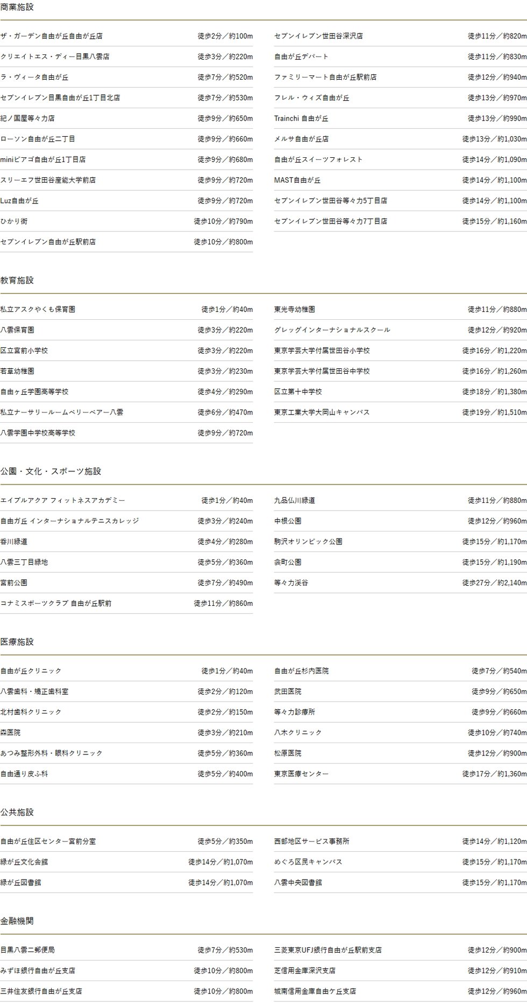This screenshot has width=527, height=1008.
Task: Select 区立宮前小学校 row
Action: point(126,351)
